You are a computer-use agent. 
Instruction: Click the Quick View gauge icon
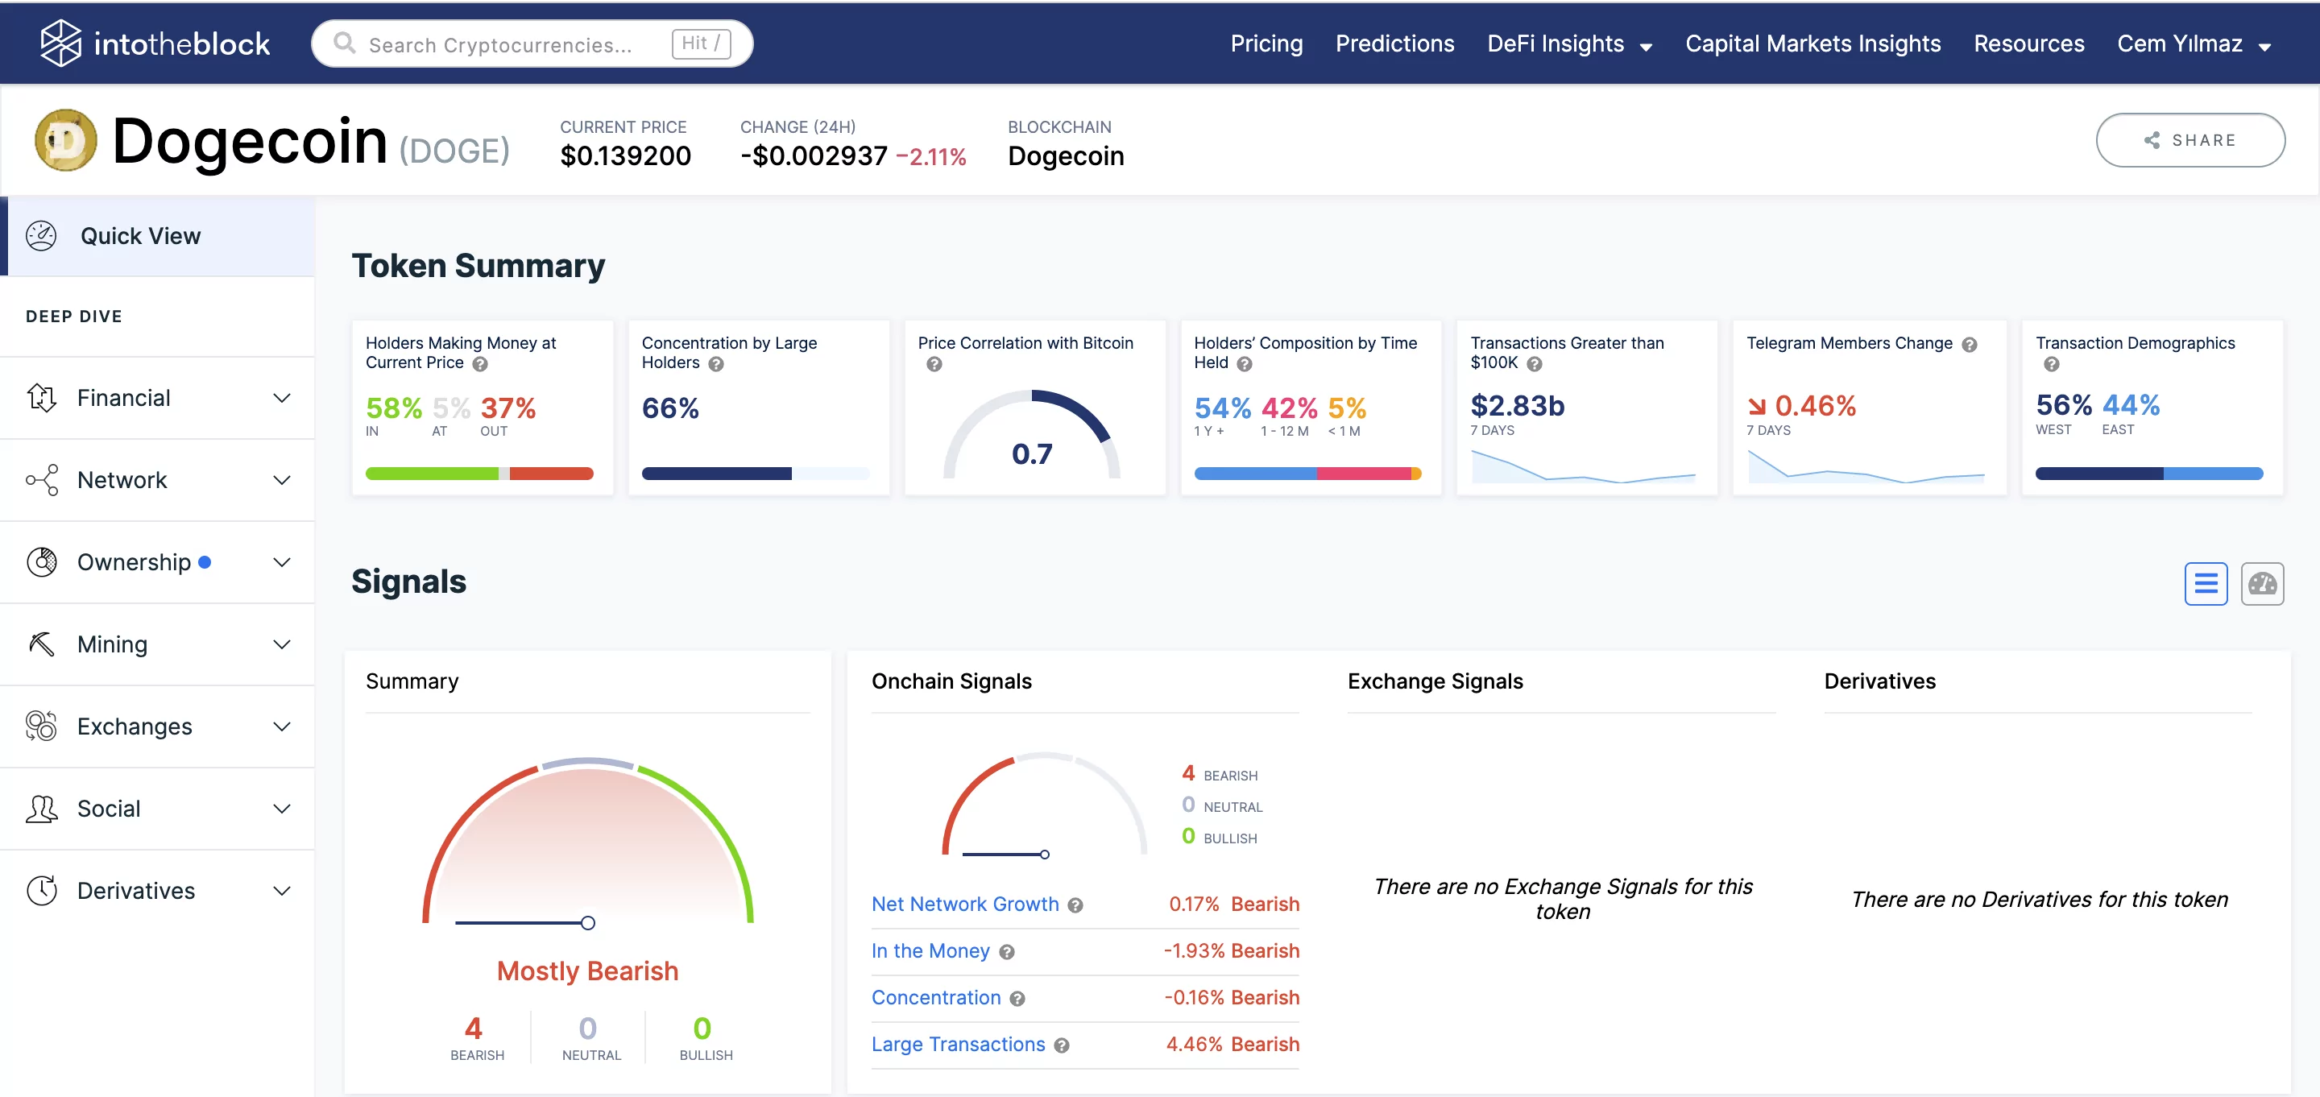[x=41, y=236]
